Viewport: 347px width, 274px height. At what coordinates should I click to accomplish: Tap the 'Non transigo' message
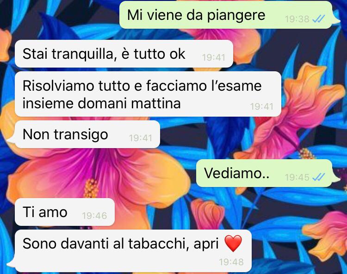[87, 134]
